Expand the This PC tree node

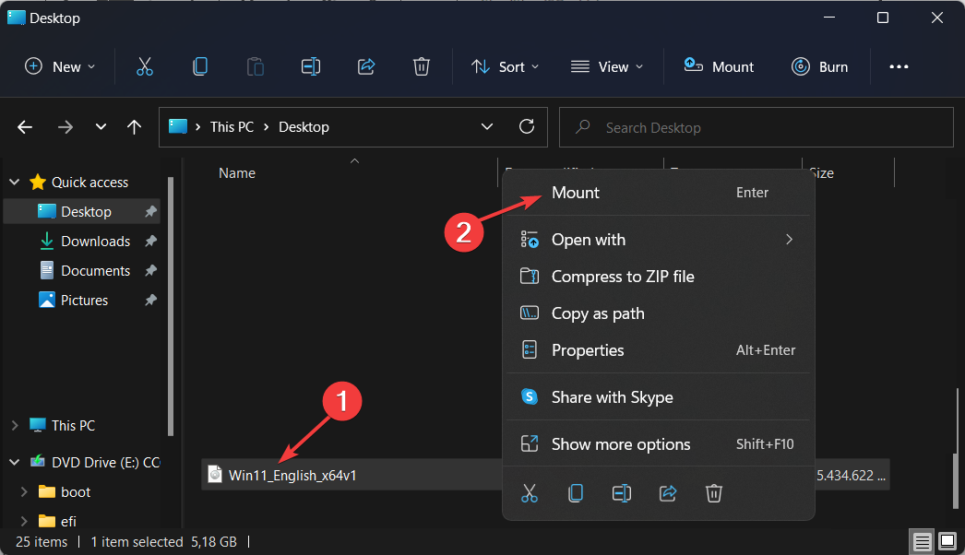click(x=15, y=426)
